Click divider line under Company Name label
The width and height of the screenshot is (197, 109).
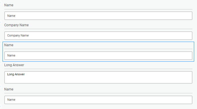(x=98, y=29)
